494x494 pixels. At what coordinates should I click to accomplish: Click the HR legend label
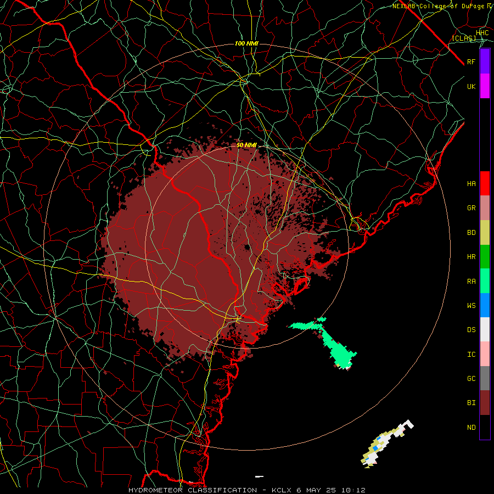(471, 257)
